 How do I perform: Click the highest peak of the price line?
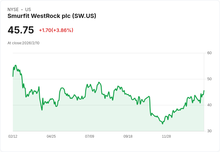point(16,65)
